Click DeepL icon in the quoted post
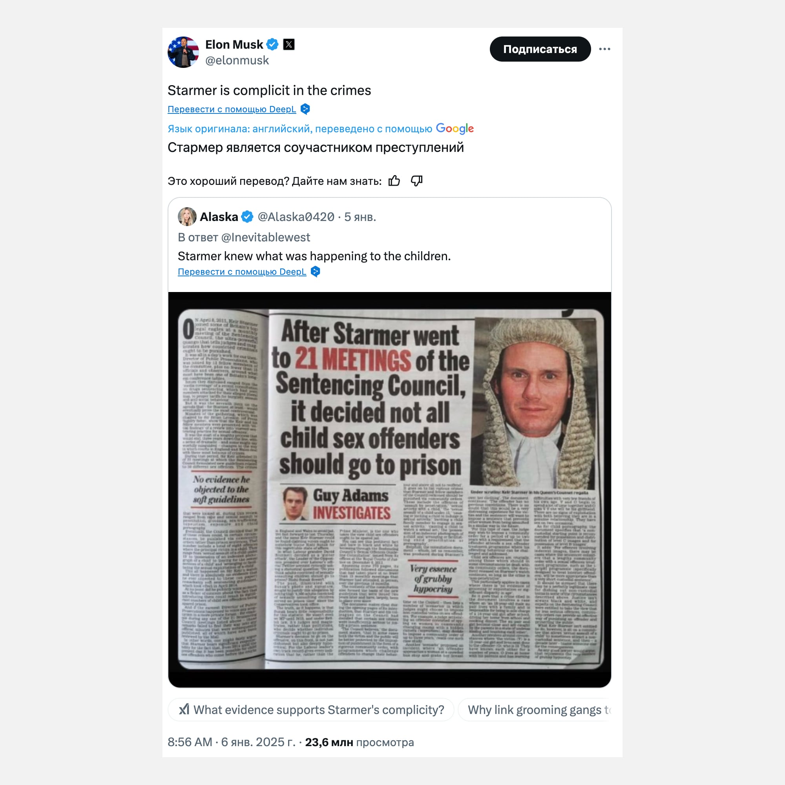Image resolution: width=785 pixels, height=785 pixels. tap(315, 272)
